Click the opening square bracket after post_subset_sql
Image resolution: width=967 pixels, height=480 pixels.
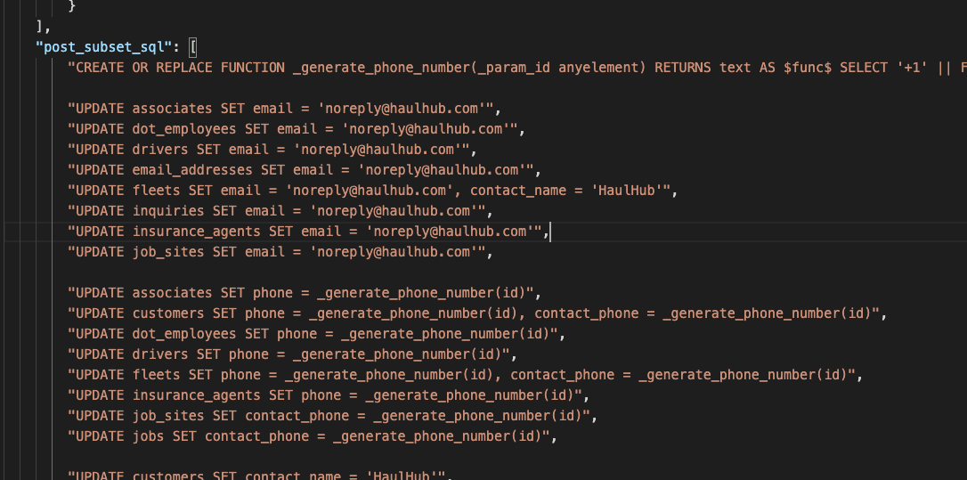pyautogui.click(x=193, y=46)
